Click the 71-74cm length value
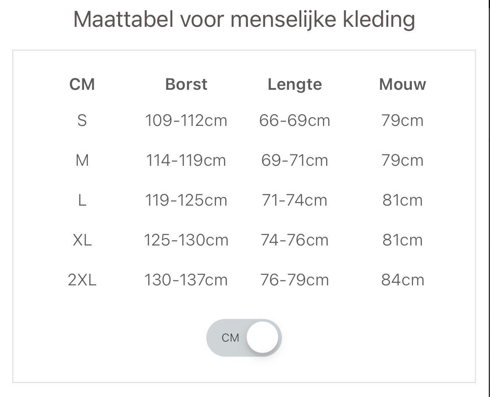 (x=295, y=200)
